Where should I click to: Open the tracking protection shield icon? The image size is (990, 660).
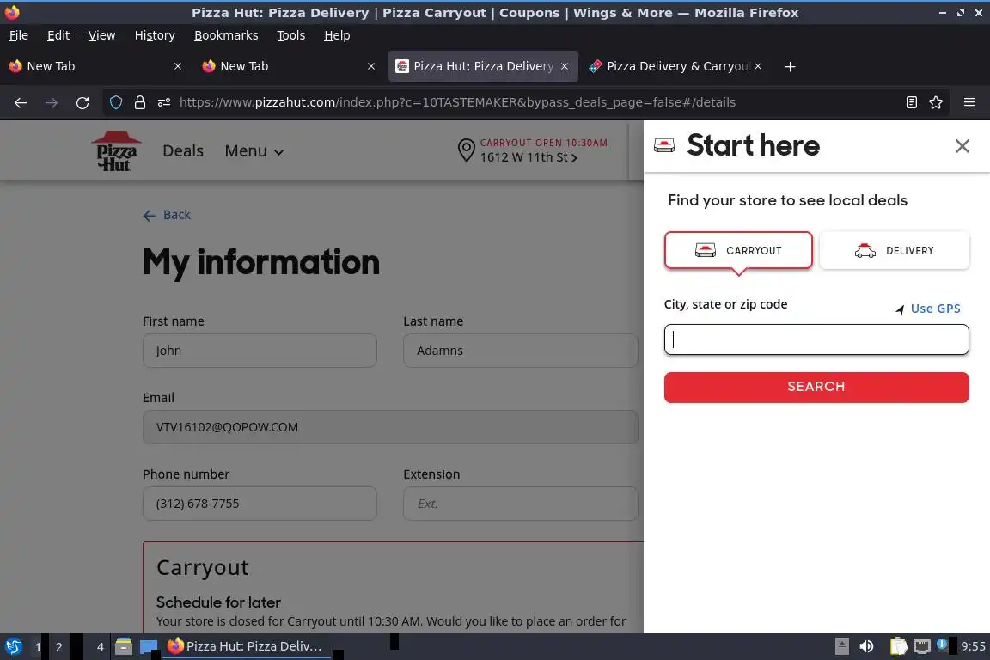pos(115,102)
